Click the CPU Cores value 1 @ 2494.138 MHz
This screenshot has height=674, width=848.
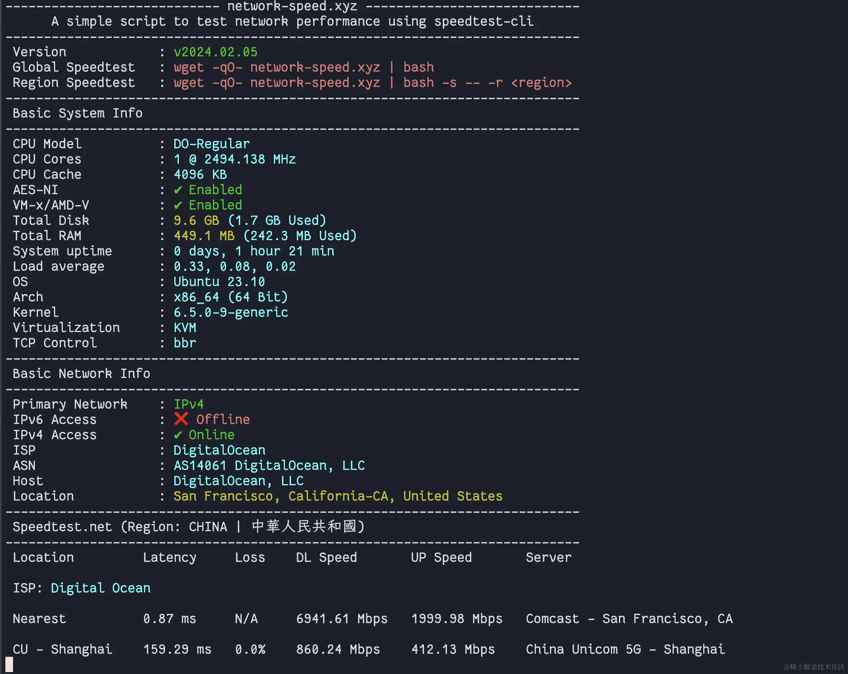234,159
